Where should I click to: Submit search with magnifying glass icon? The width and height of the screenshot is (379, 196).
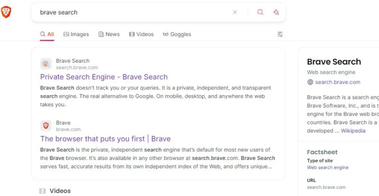point(260,12)
